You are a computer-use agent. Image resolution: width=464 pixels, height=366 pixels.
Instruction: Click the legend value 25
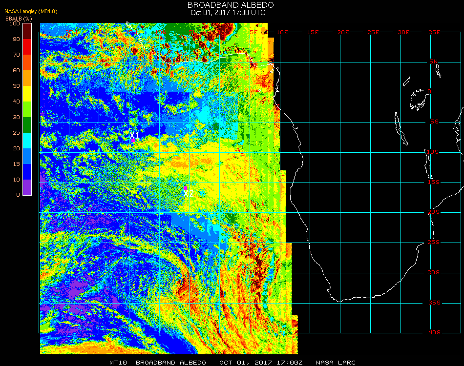[16, 133]
